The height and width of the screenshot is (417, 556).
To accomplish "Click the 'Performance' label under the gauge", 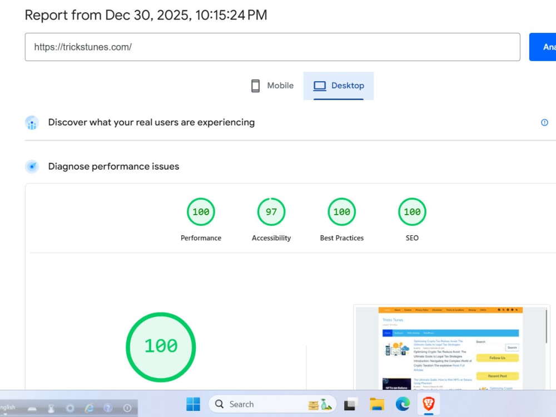I will click(201, 238).
